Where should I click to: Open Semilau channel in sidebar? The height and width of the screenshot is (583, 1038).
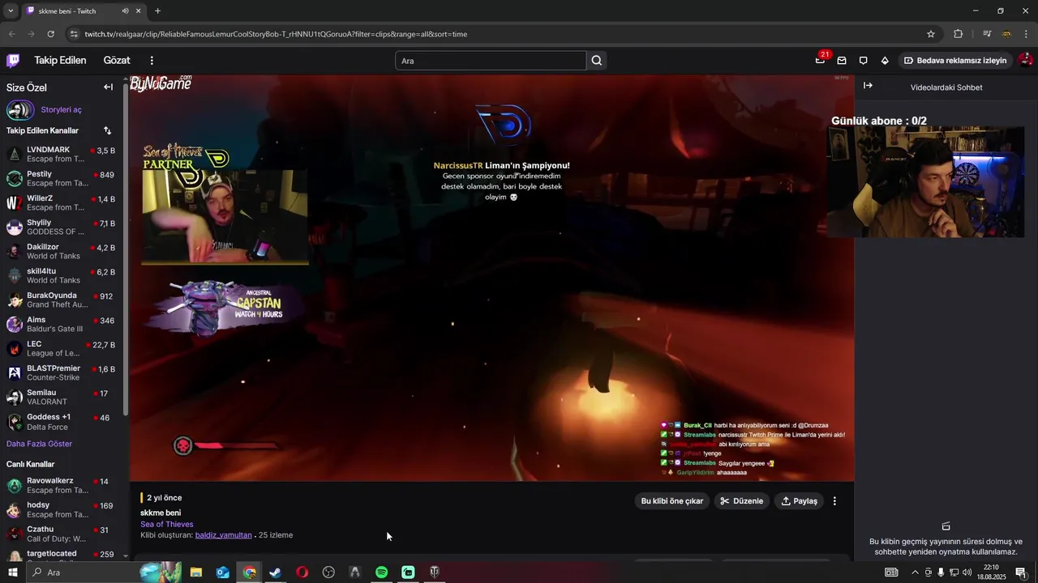pyautogui.click(x=62, y=398)
